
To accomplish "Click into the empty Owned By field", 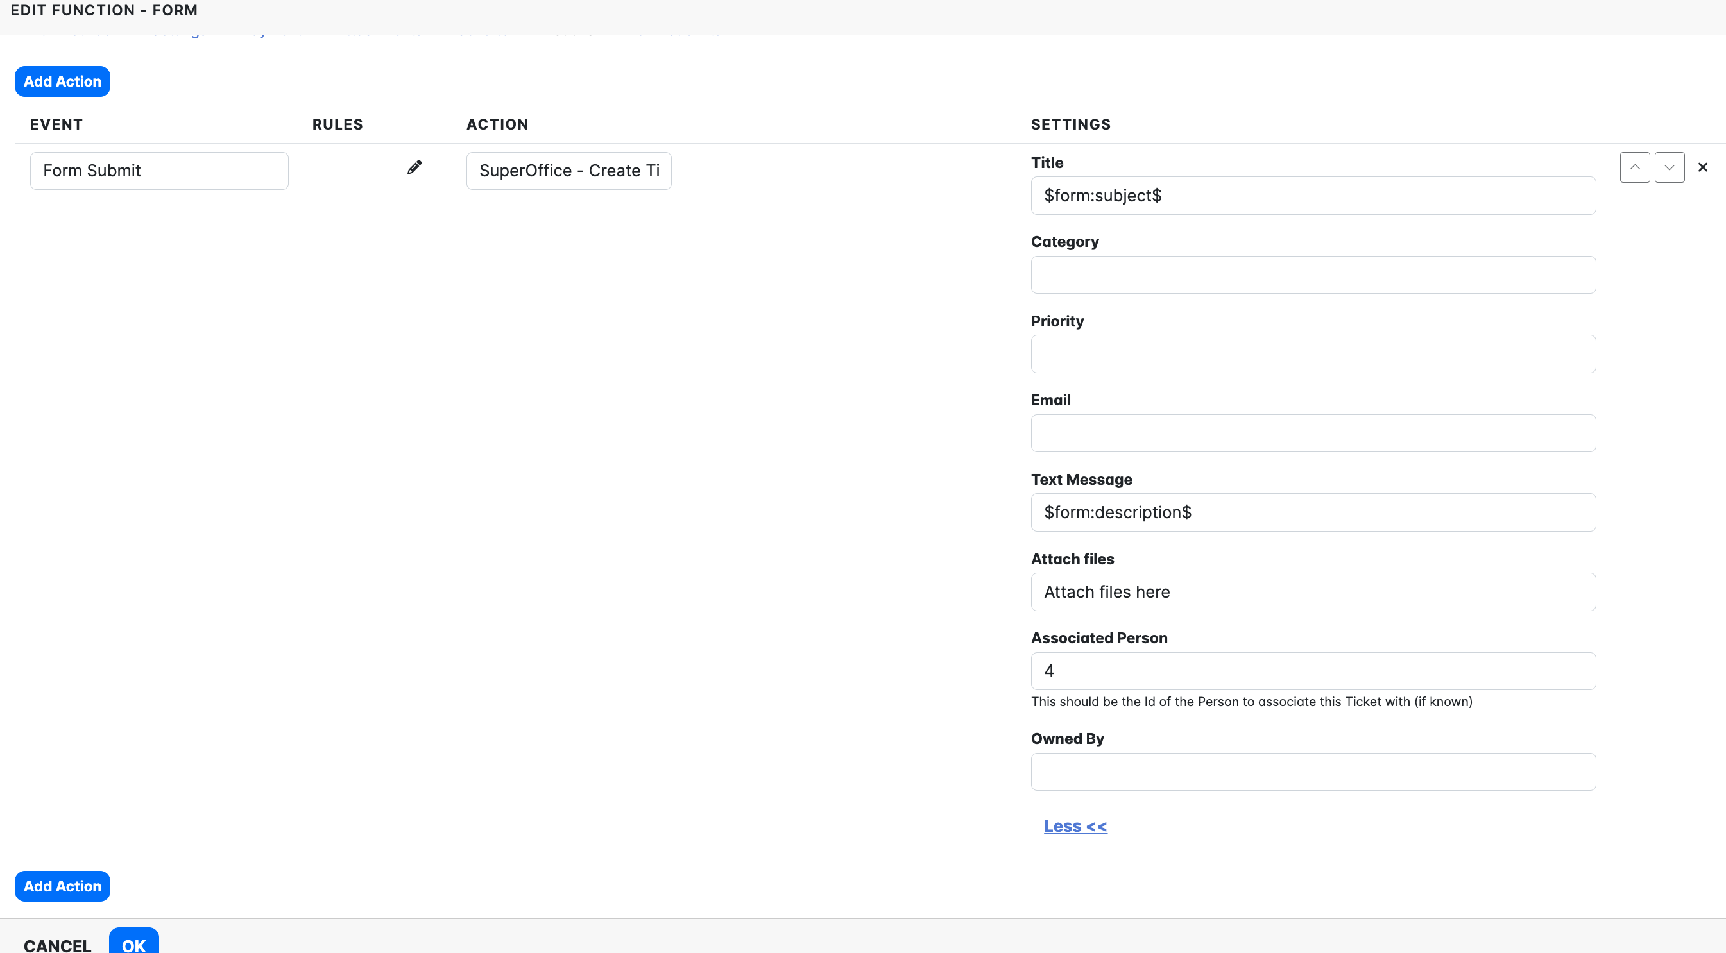I will 1313,772.
